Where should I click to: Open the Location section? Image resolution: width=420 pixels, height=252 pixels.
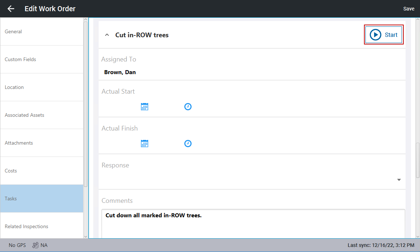pos(42,87)
